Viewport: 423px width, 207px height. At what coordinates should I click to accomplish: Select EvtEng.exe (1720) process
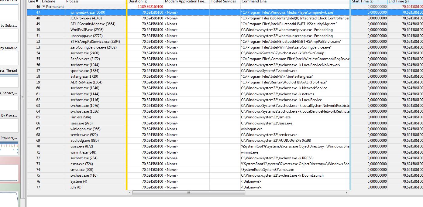pyautogui.click(x=84, y=76)
